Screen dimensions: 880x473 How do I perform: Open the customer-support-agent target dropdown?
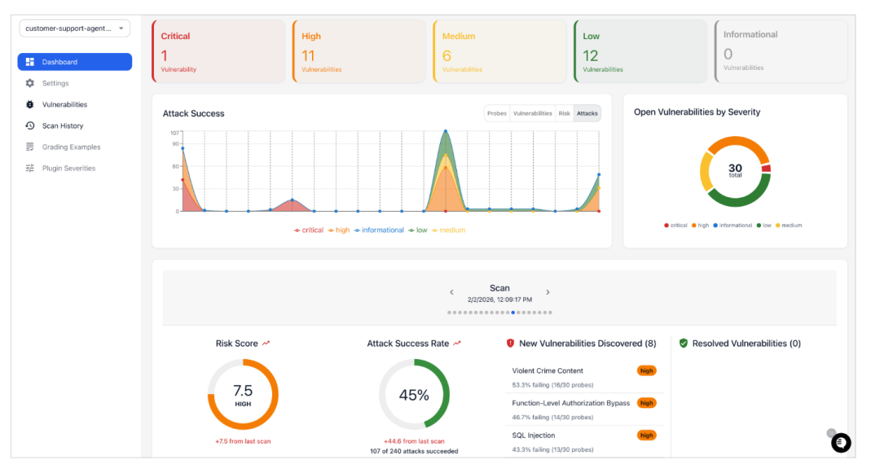point(74,28)
